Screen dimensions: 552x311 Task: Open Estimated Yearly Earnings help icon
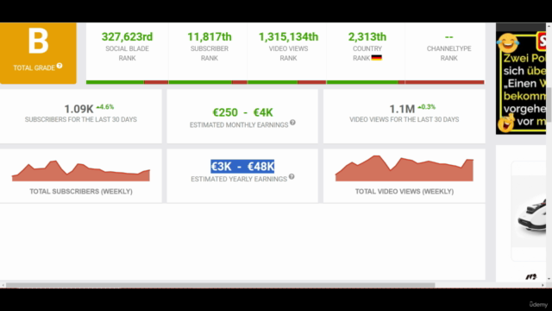tap(292, 176)
